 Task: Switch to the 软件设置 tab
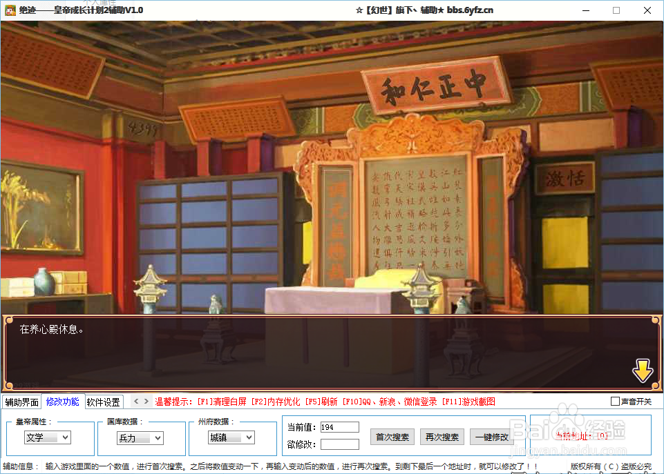click(x=102, y=400)
